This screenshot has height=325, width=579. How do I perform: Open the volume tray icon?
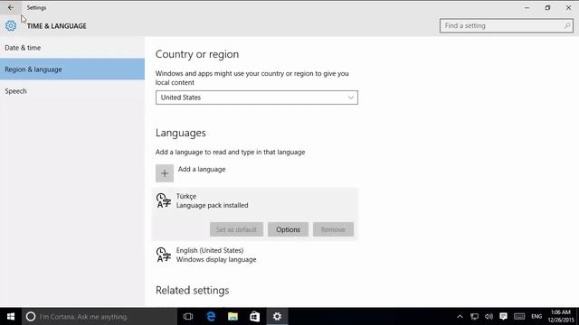(489, 317)
